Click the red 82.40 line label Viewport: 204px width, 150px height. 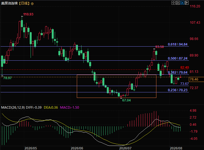(185, 68)
